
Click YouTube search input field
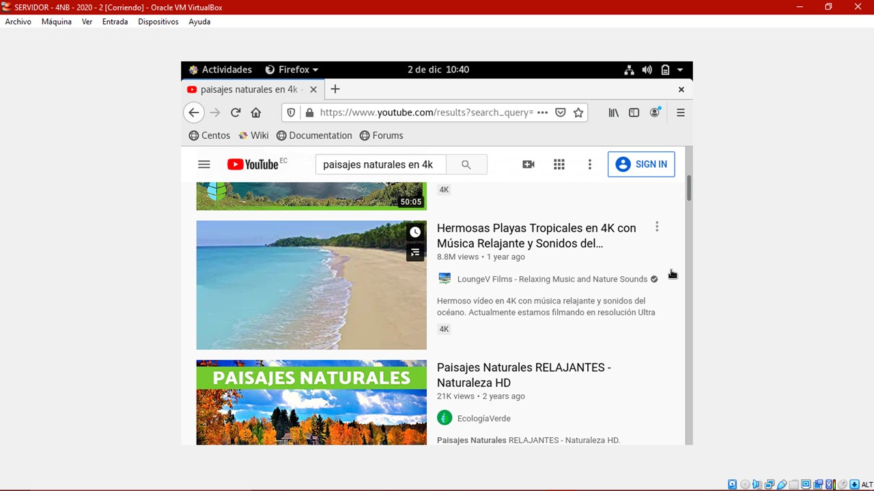point(381,164)
